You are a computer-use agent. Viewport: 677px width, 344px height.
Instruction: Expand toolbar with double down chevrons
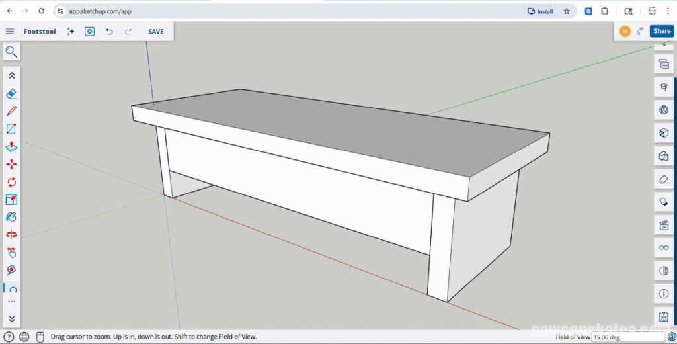point(12,319)
